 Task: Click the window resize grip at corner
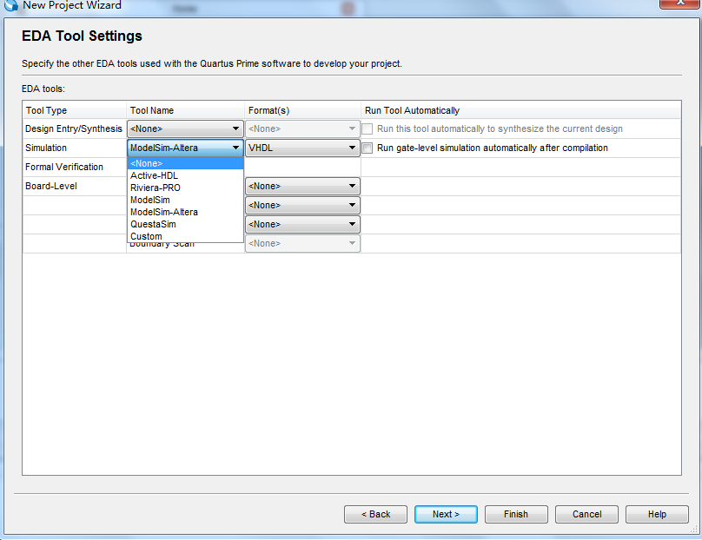694,530
